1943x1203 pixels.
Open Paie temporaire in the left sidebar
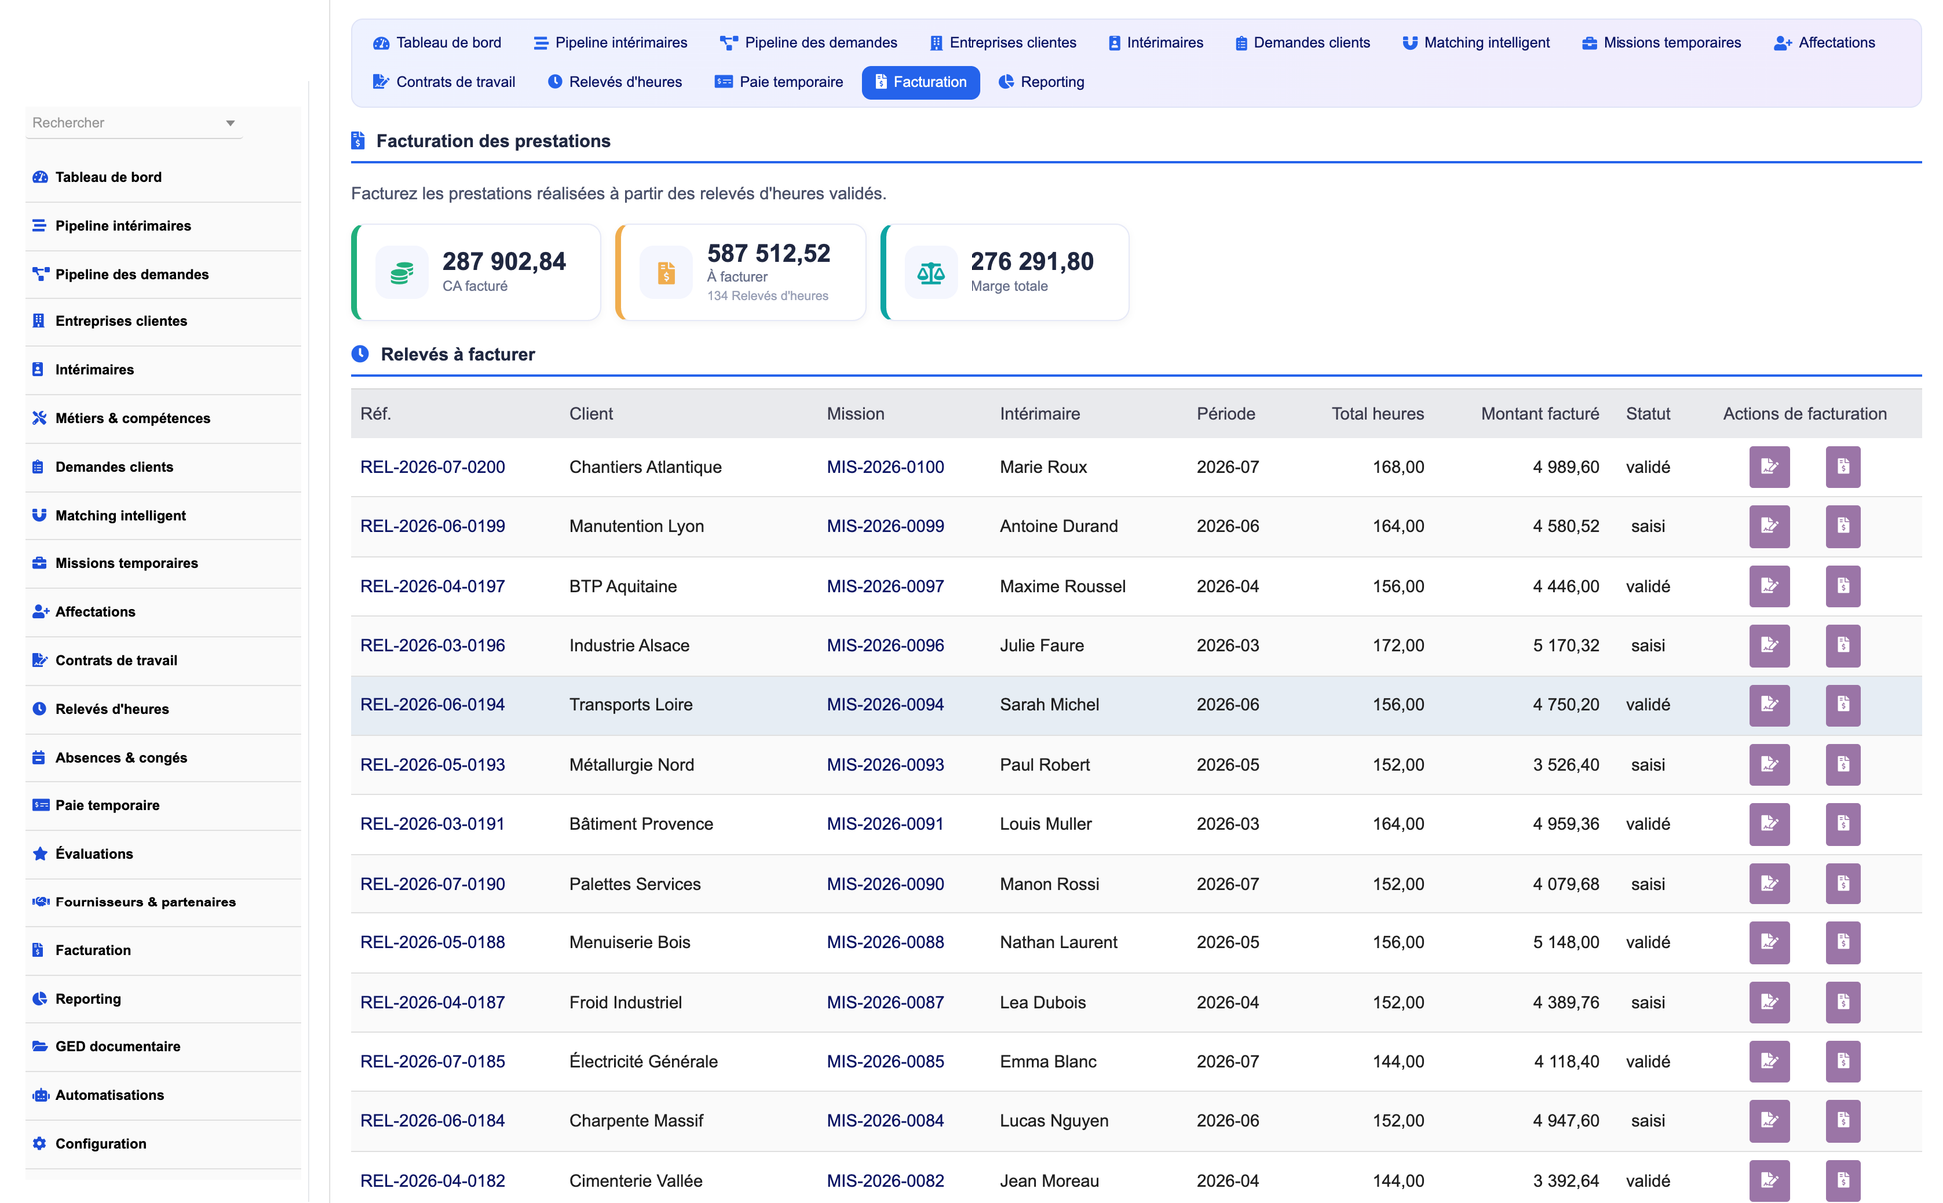(x=163, y=805)
